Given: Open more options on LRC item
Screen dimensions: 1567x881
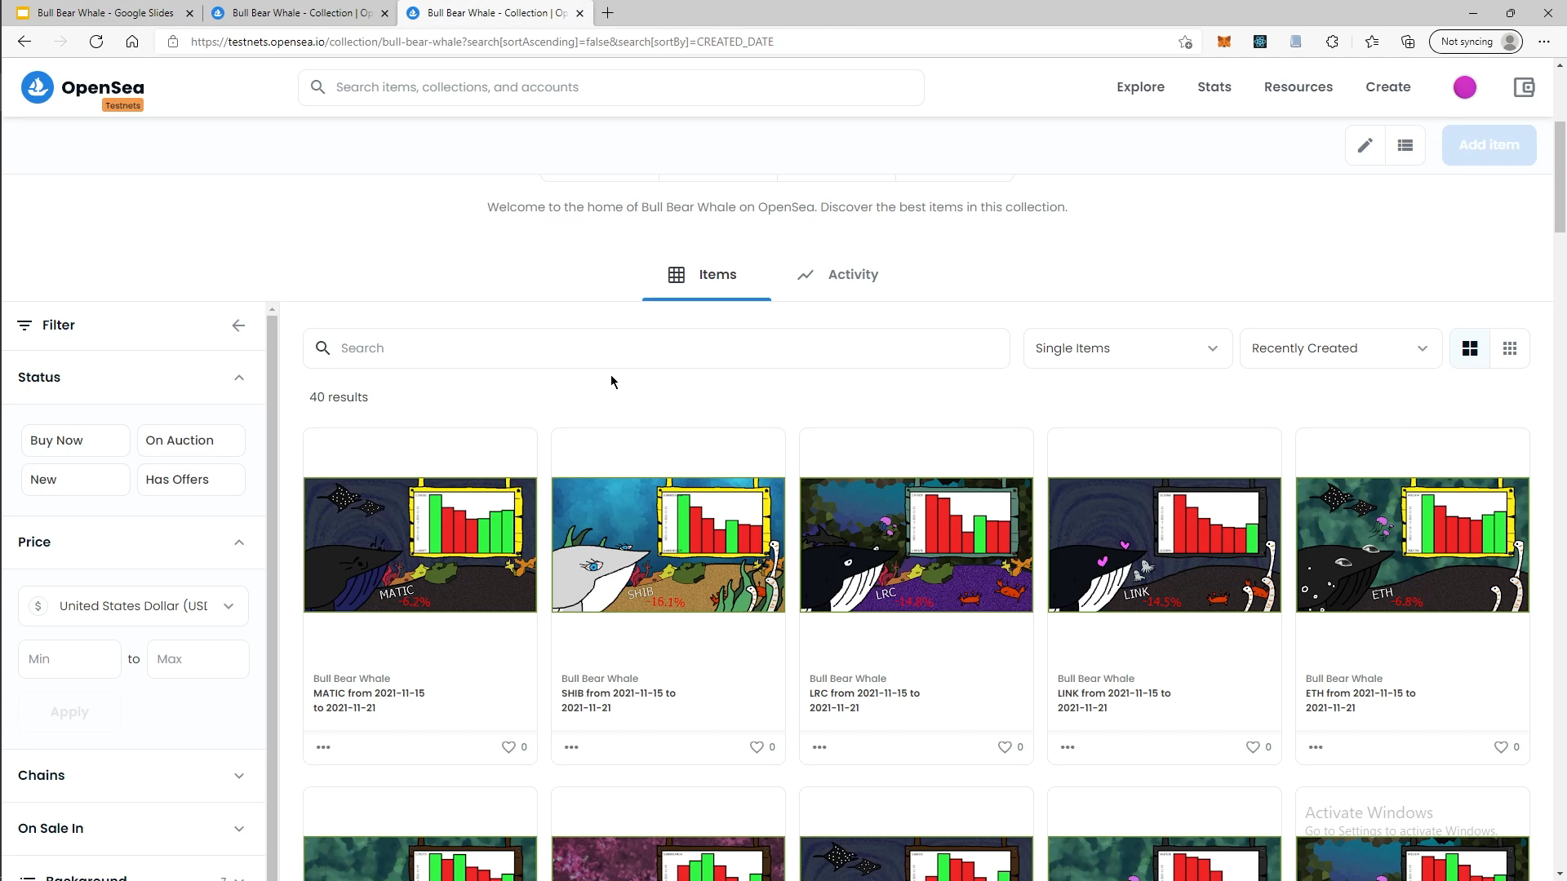Looking at the screenshot, I should tap(819, 747).
